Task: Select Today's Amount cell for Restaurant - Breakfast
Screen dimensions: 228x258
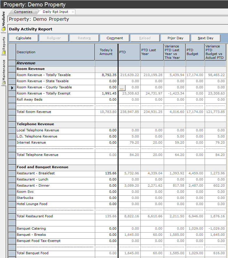Action: 106,173
